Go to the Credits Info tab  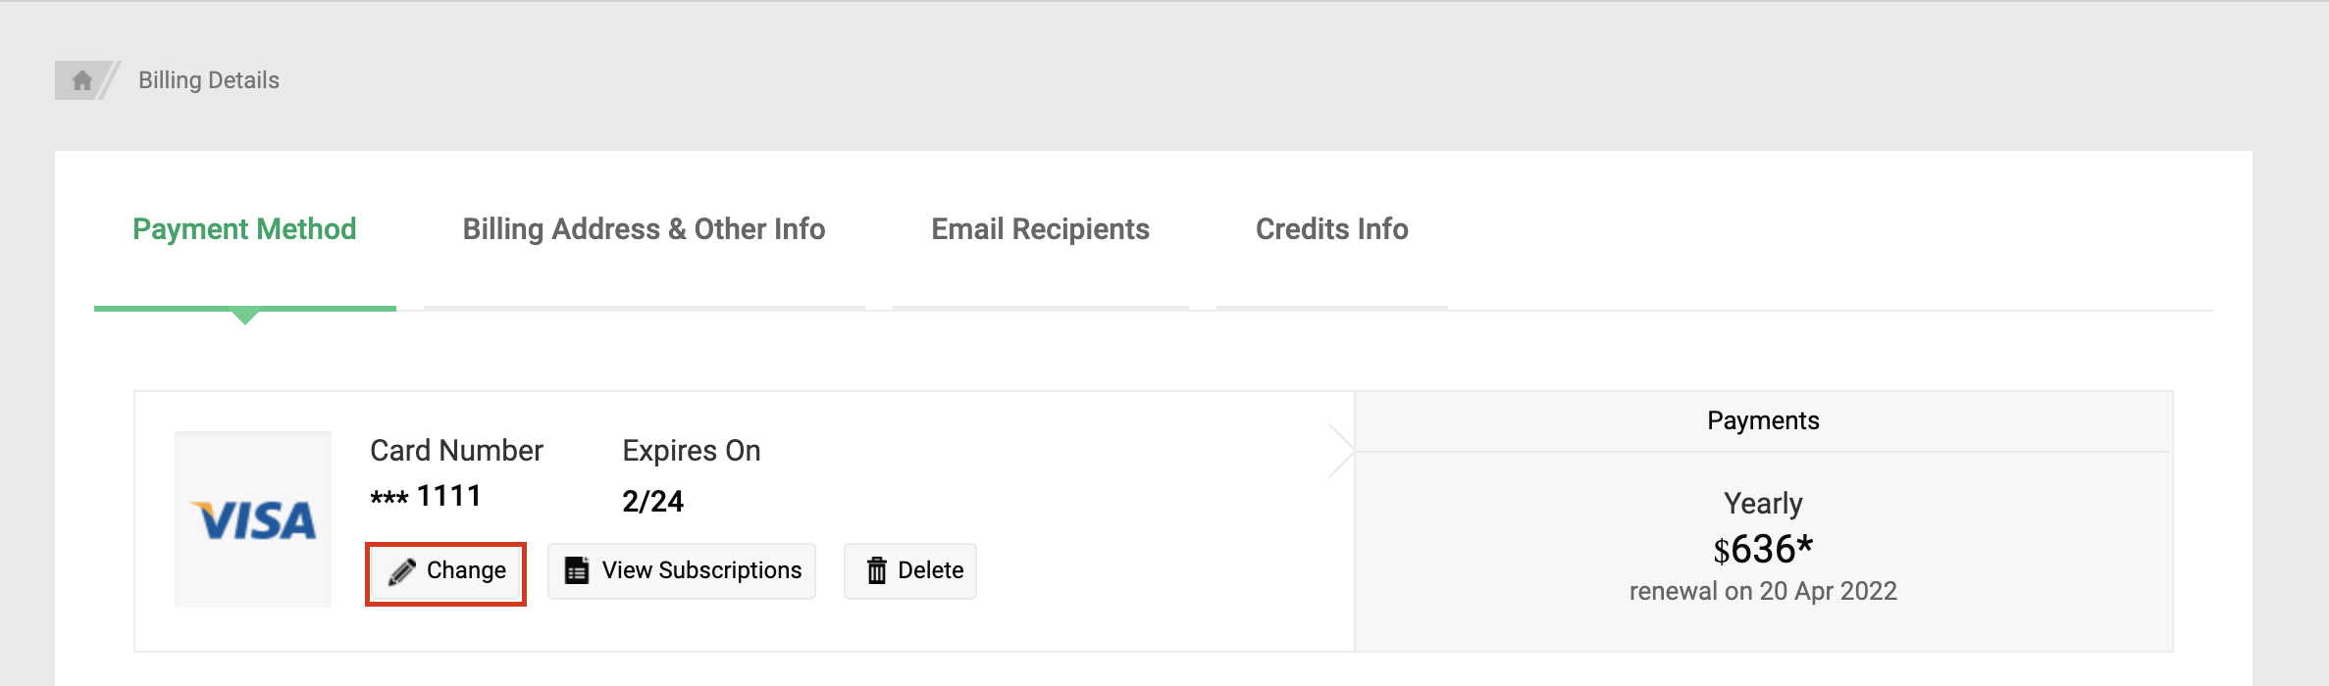click(x=1331, y=229)
